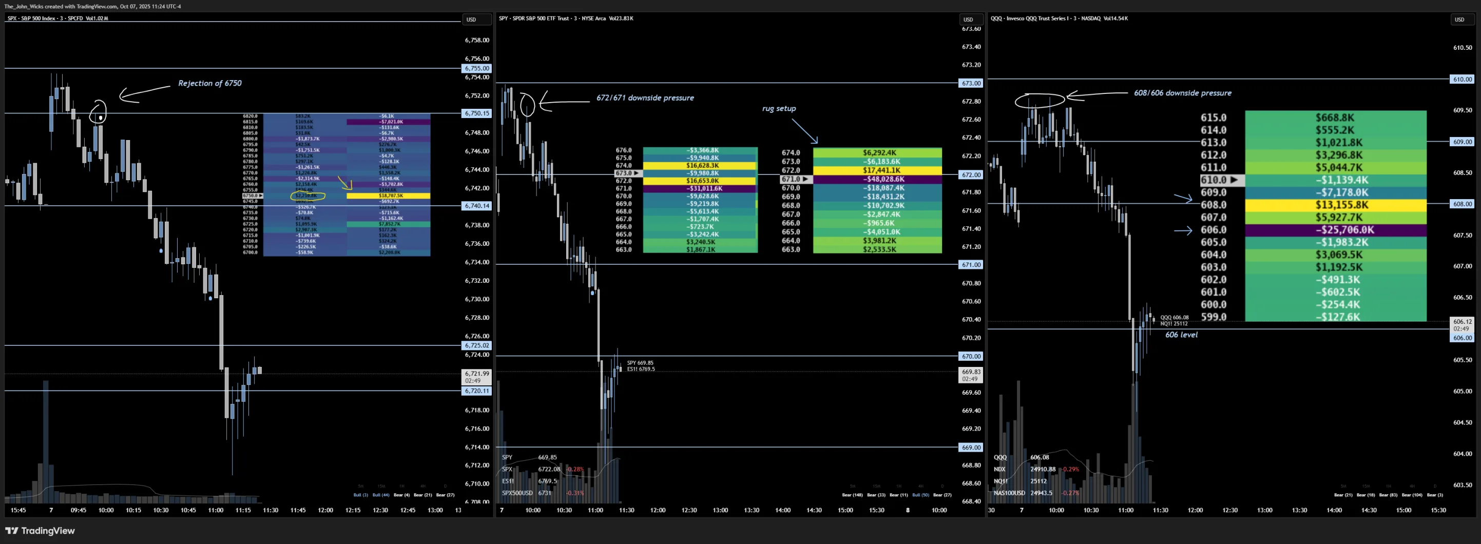
Task: Click the $5,044.7K cell in QQQ table
Action: [x=1336, y=167]
